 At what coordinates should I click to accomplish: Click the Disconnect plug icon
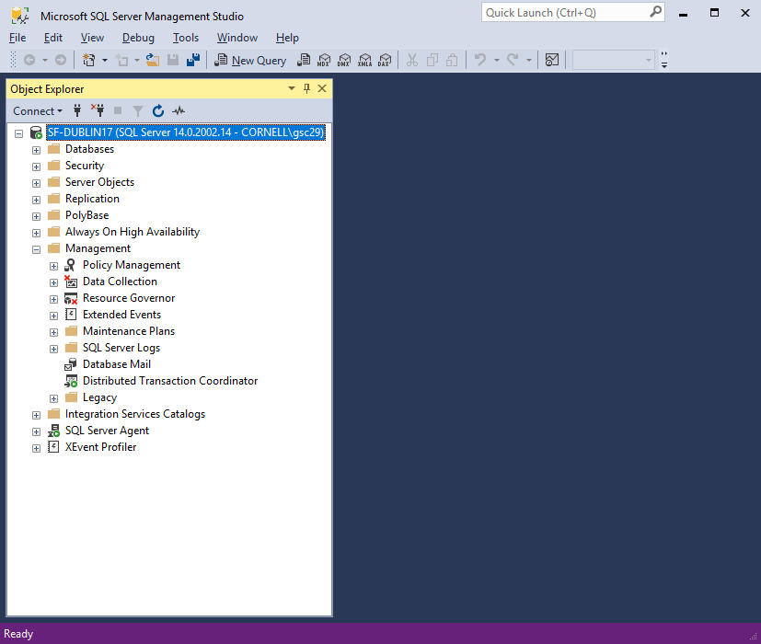[x=98, y=110]
